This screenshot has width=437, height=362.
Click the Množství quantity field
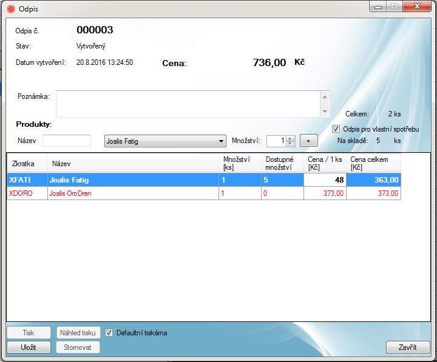point(276,141)
